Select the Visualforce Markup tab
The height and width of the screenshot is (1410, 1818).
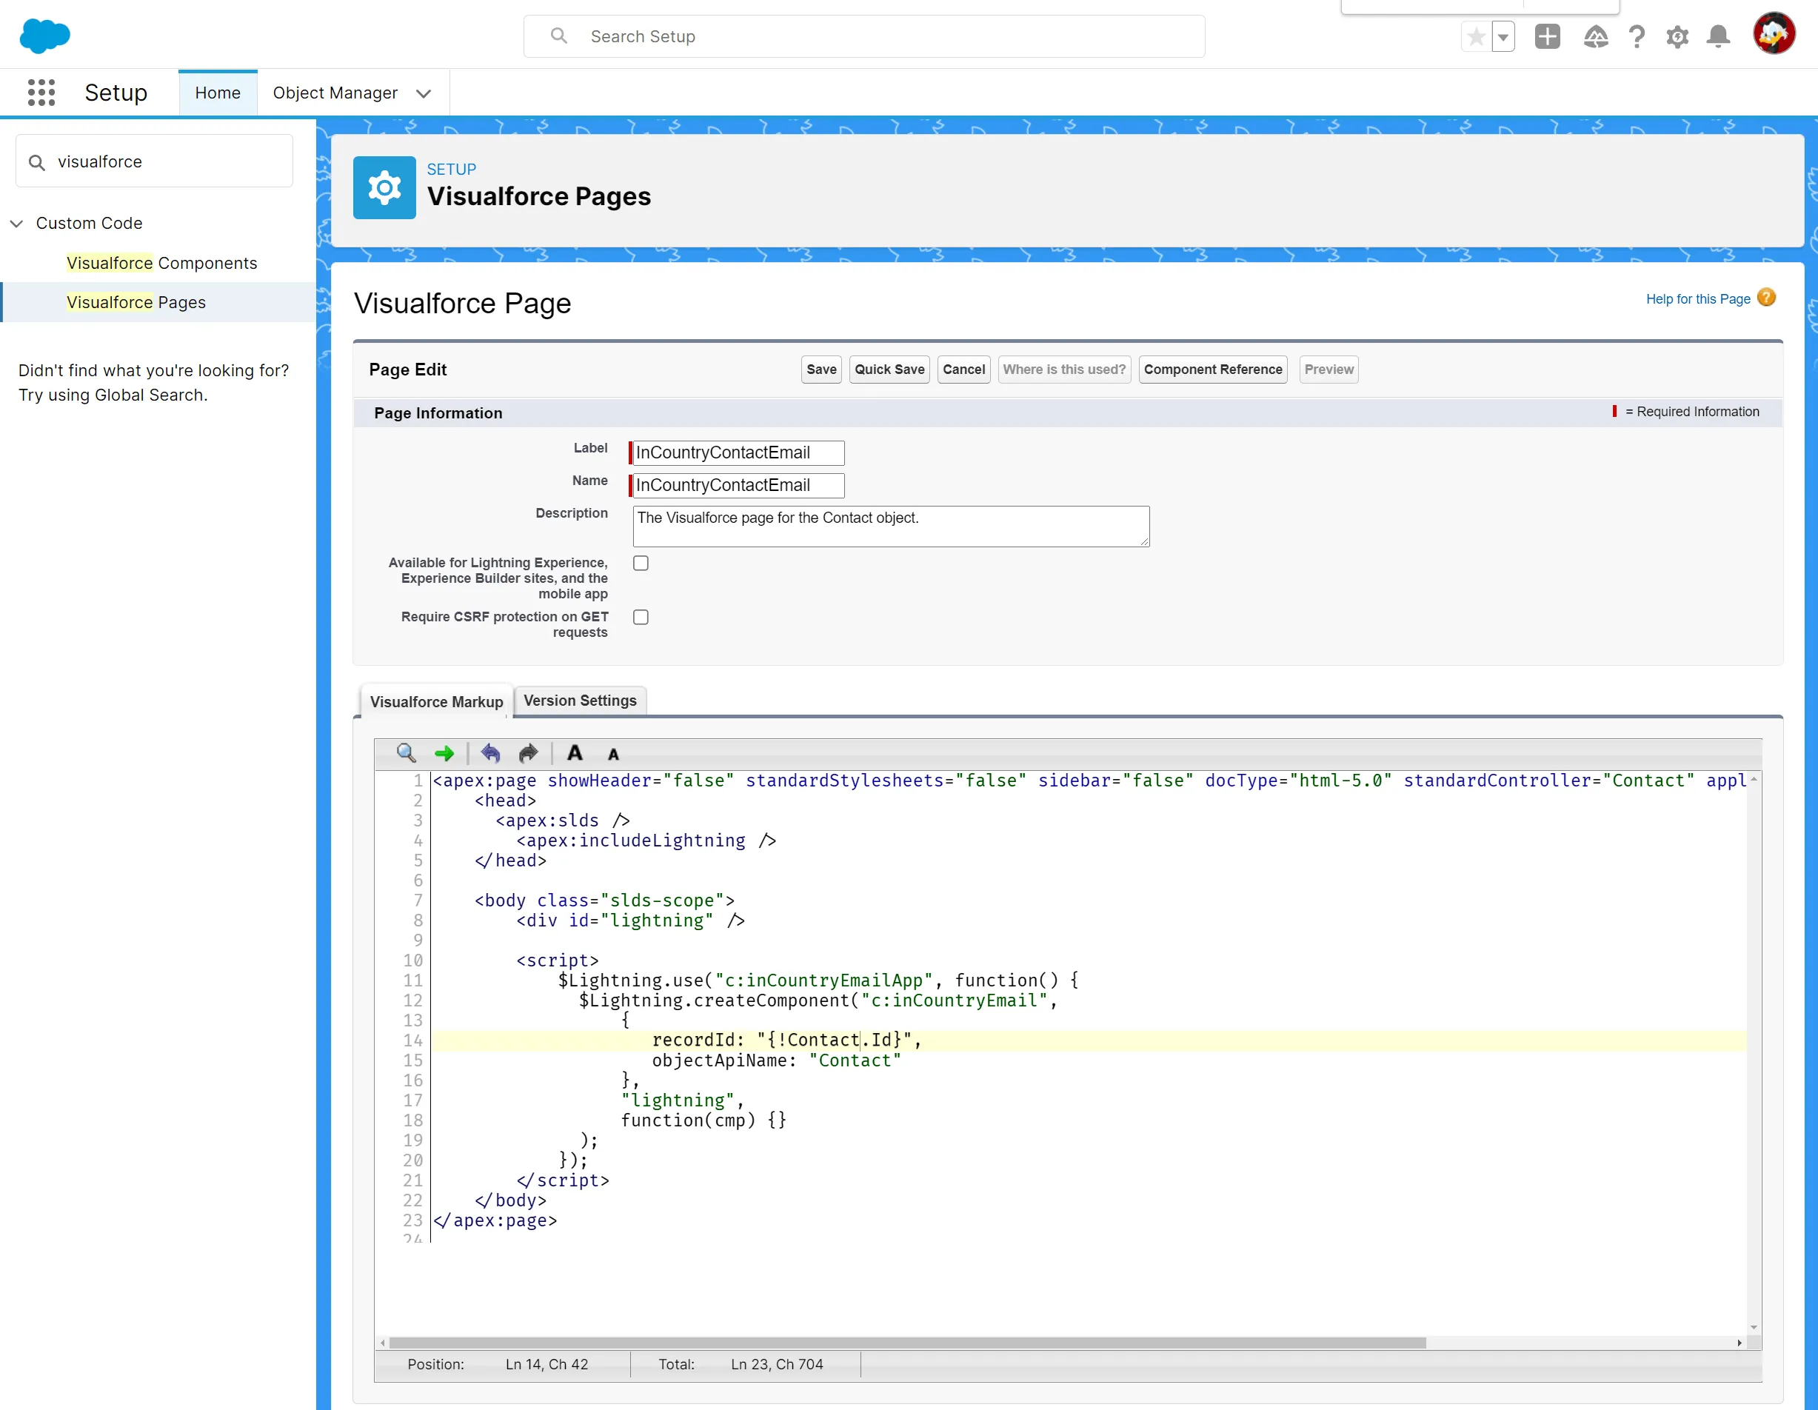tap(436, 702)
